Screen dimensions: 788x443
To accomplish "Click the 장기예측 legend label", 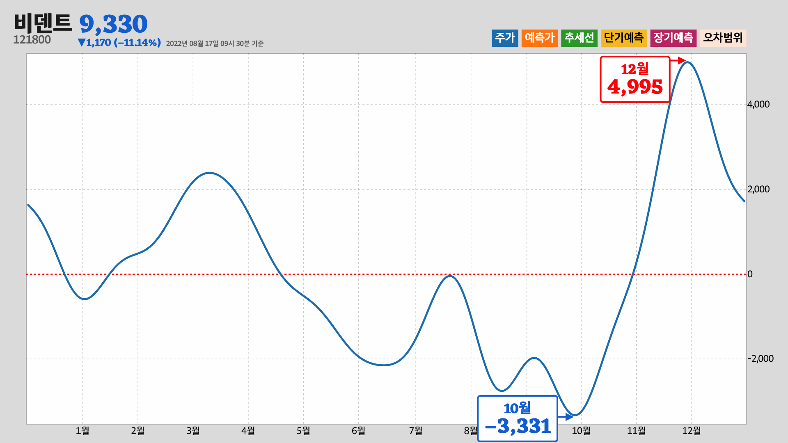I will pyautogui.click(x=673, y=38).
